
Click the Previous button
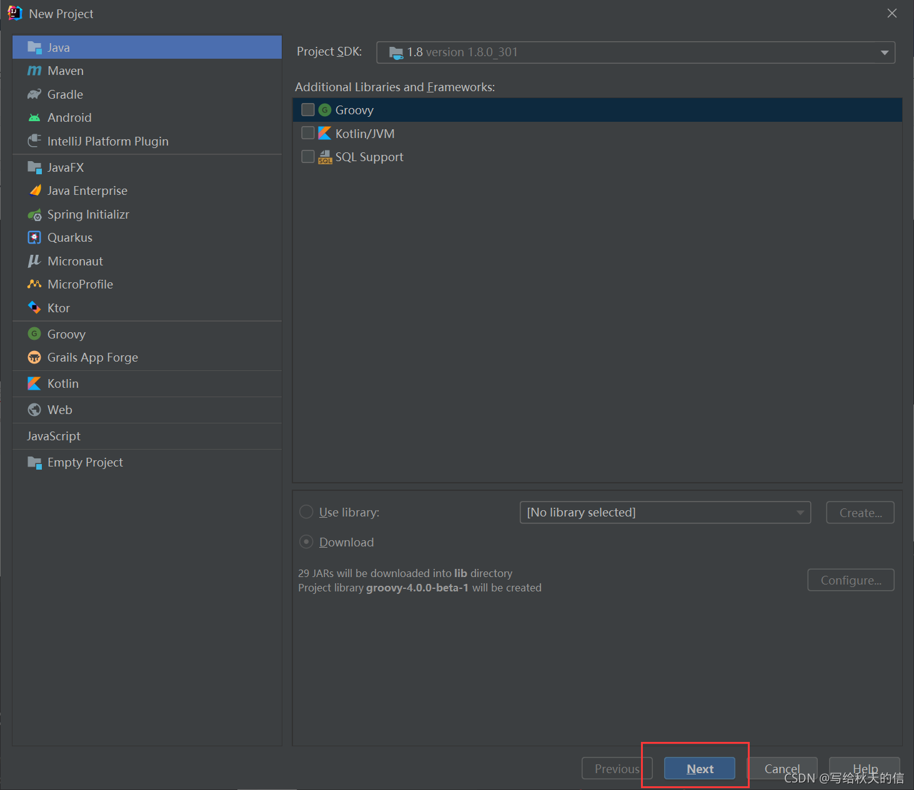[x=617, y=769]
